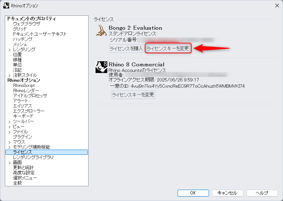Close the Rhinoオプション dialog
This screenshot has height=201, width=283.
click(277, 6)
